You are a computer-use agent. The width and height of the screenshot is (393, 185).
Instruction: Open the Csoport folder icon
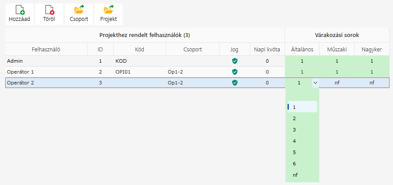pos(79,10)
